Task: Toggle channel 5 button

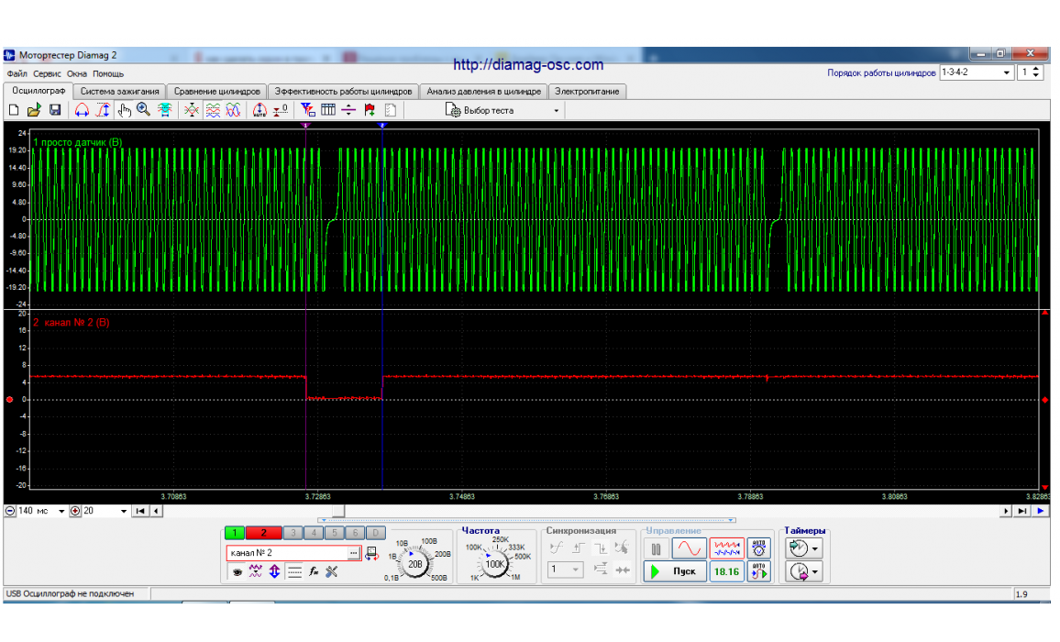Action: 334,533
